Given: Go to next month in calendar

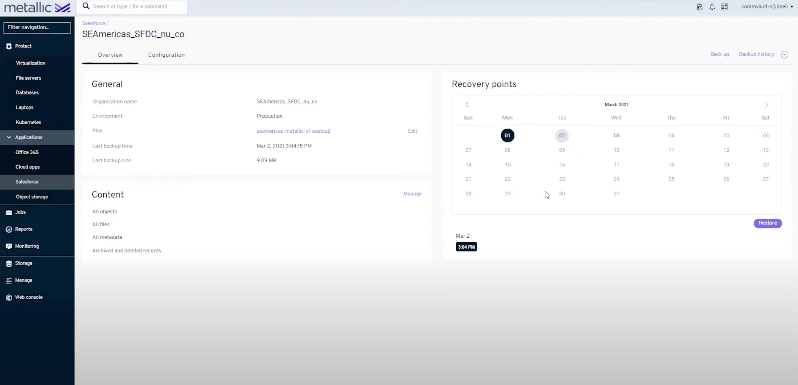Looking at the screenshot, I should coord(766,105).
